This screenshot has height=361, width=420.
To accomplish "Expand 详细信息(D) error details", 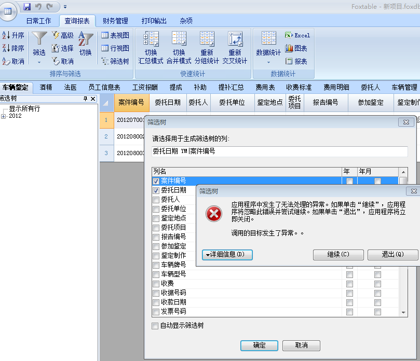I will click(227, 255).
